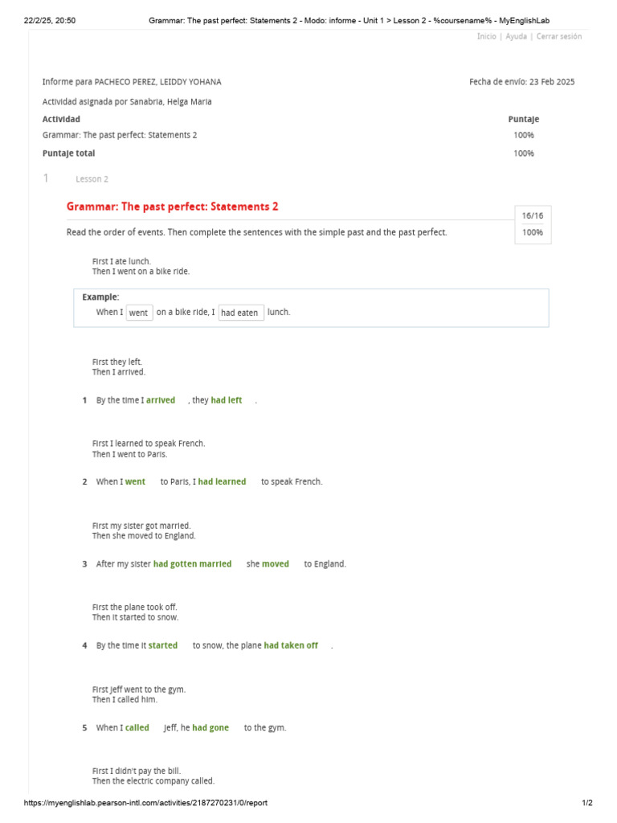Click the example field containing 'had eaten'
The height and width of the screenshot is (823, 617).
coord(240,313)
